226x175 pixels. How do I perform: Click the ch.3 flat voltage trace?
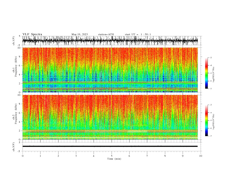pos(110,146)
